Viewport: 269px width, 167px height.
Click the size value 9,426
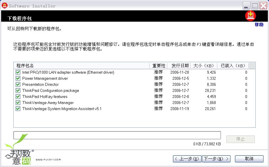coord(211,72)
